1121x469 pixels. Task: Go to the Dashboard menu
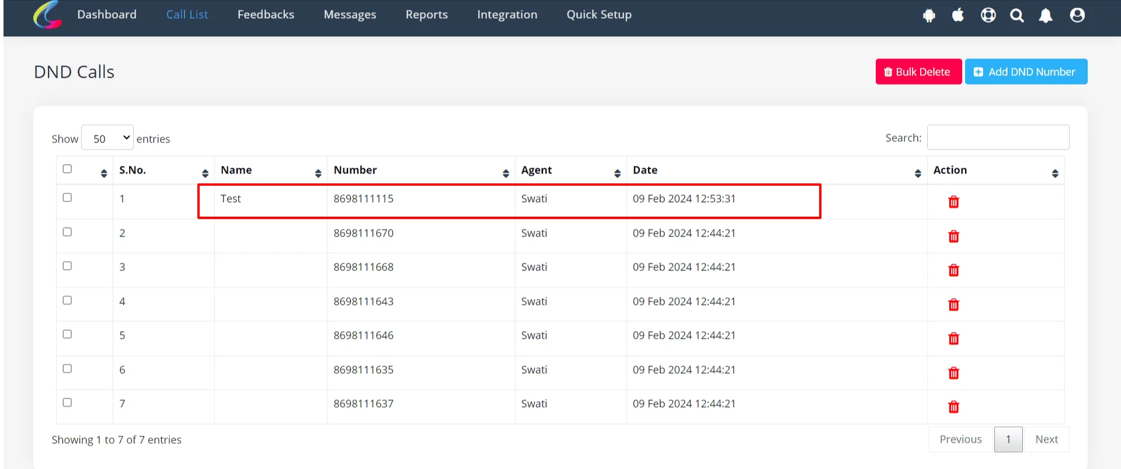107,15
